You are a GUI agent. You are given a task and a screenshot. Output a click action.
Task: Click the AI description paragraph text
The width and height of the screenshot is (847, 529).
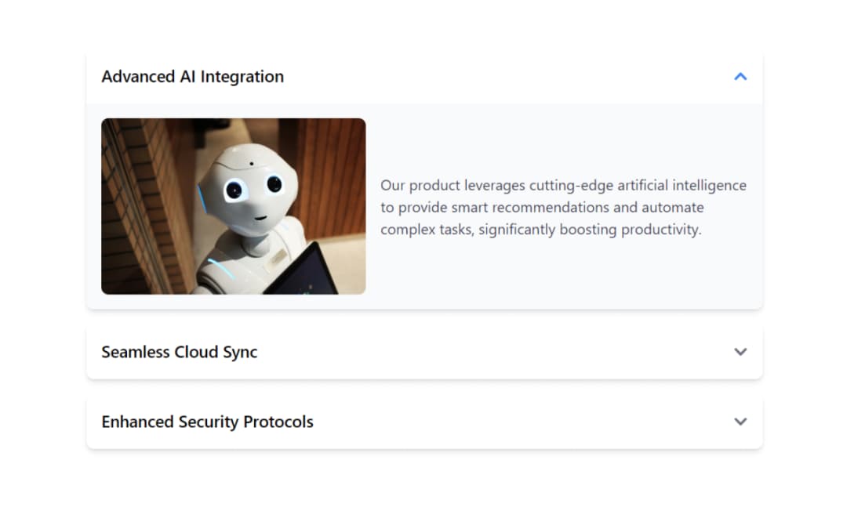pyautogui.click(x=563, y=208)
